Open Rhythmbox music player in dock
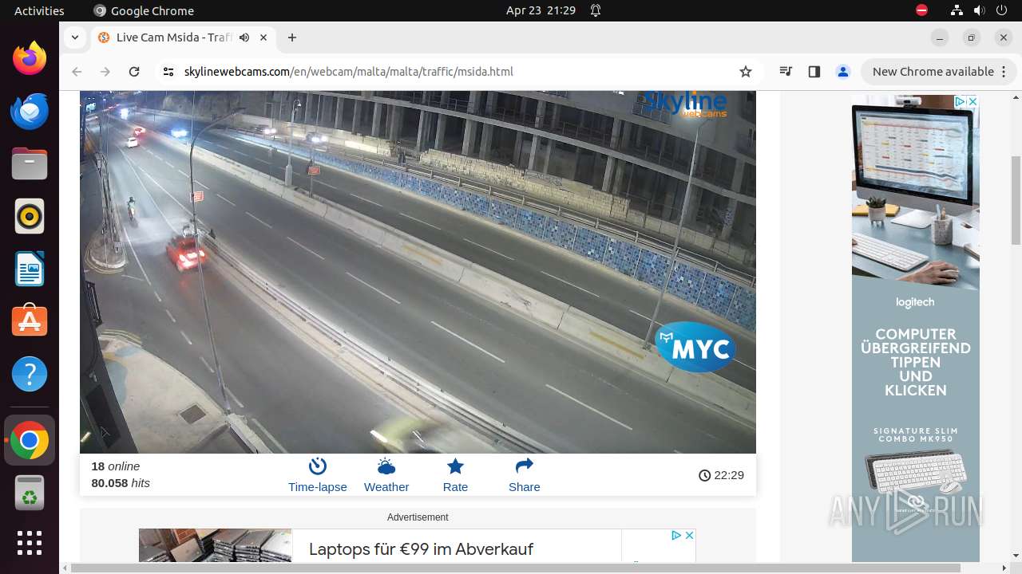This screenshot has width=1022, height=574. pos(30,216)
